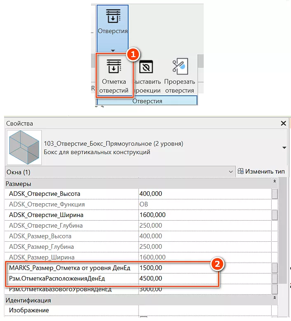
Task: Select the Отметка отверстий tool
Action: [x=113, y=76]
